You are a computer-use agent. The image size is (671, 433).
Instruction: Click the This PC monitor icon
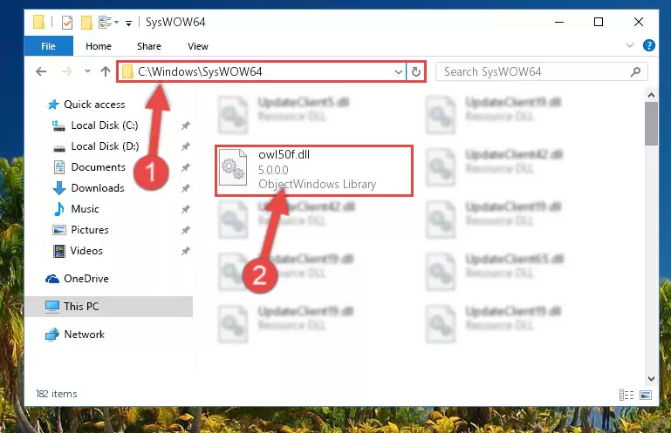point(52,307)
